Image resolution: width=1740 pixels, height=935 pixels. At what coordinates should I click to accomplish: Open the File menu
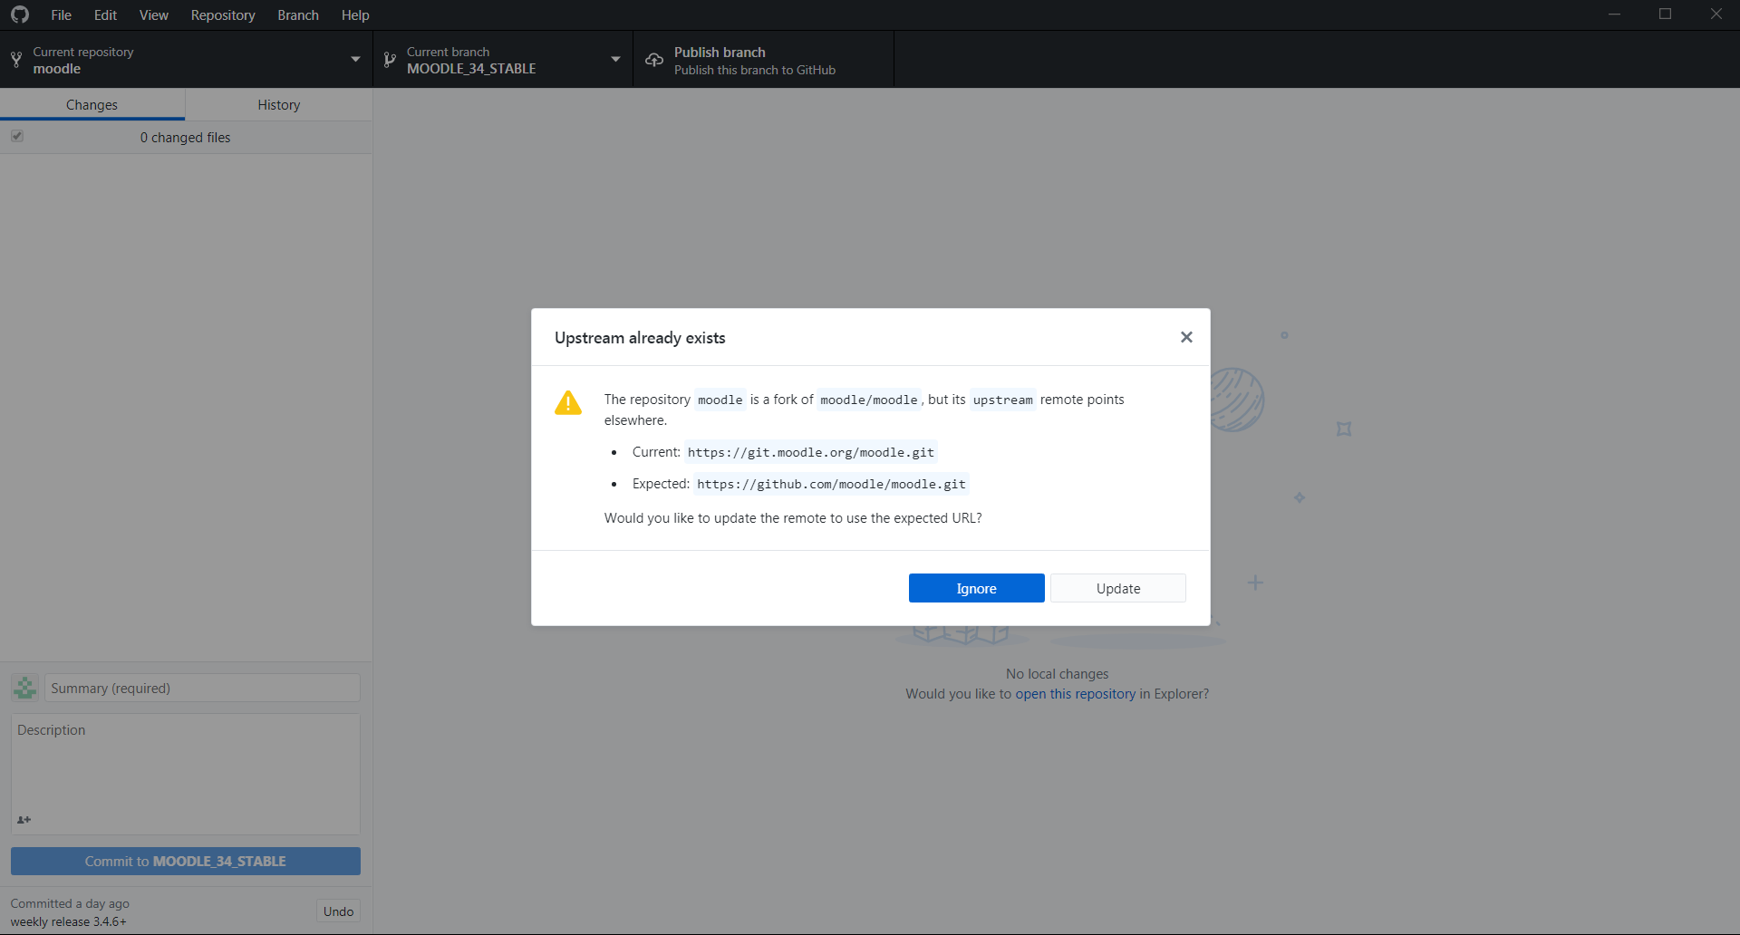pyautogui.click(x=61, y=15)
